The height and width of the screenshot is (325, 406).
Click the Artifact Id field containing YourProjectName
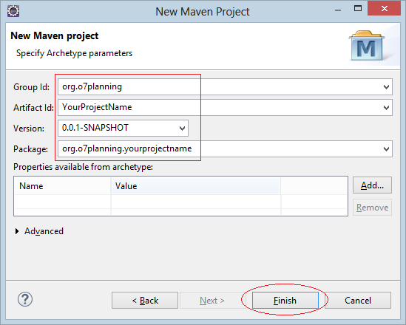click(x=225, y=108)
